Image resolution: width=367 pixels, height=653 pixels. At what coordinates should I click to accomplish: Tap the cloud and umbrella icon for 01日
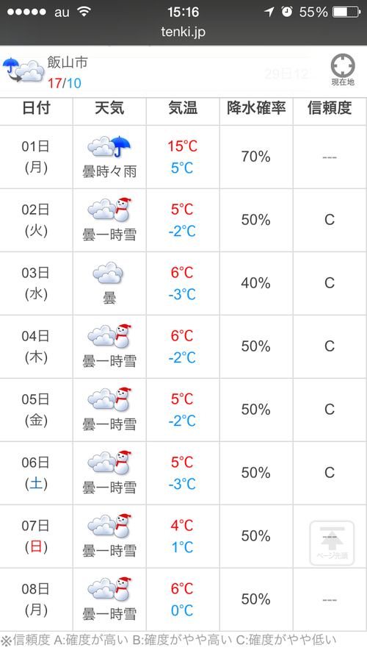pos(109,146)
